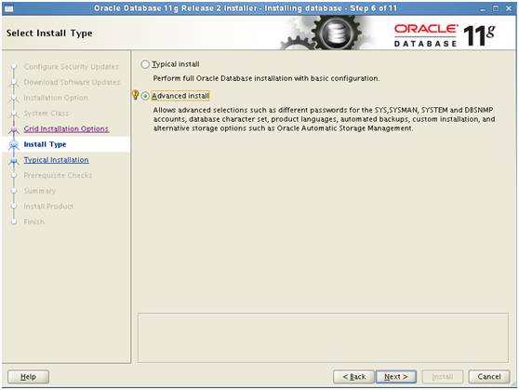Click the Grid Installation Options step marker icon

(x=14, y=129)
